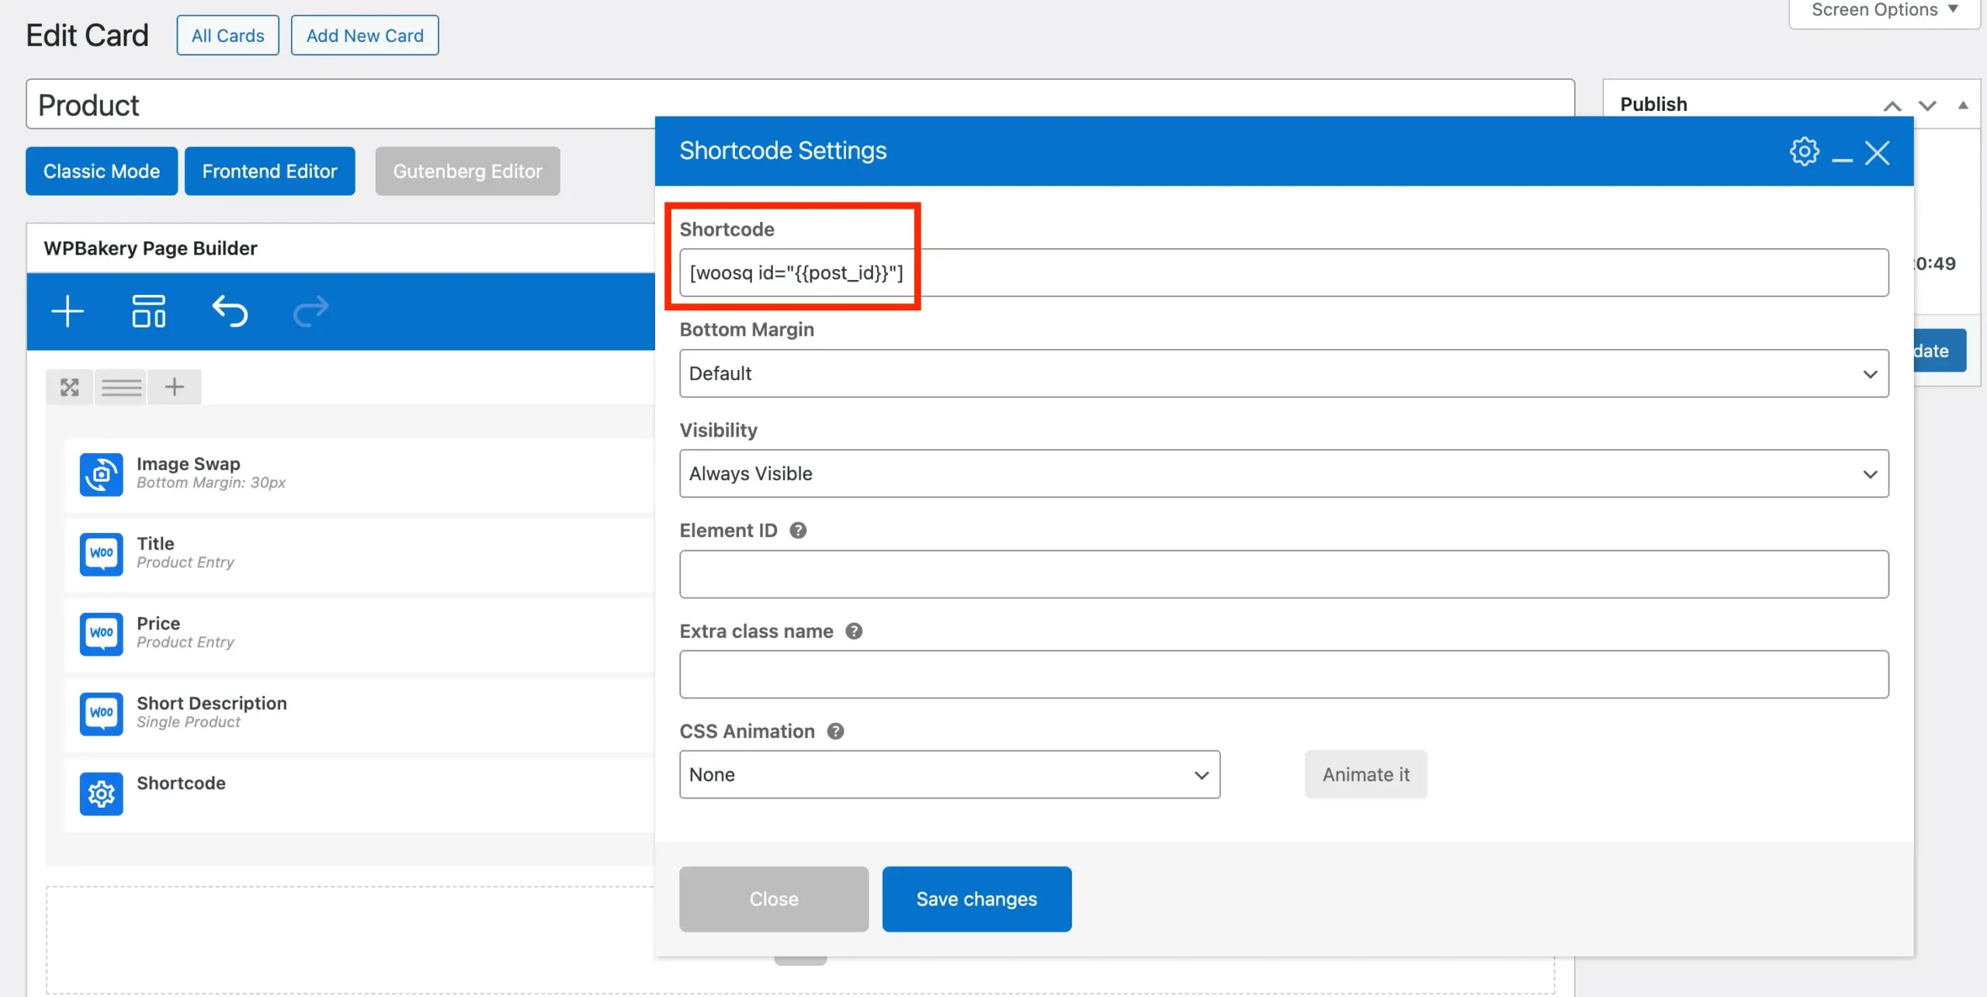Click the row move cross-arrows handle icon
The height and width of the screenshot is (997, 1987).
[x=70, y=387]
